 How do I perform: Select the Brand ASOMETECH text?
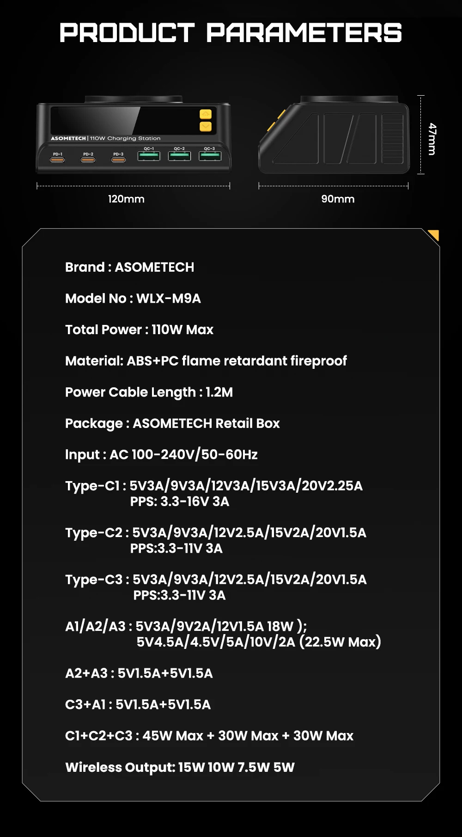[129, 267]
